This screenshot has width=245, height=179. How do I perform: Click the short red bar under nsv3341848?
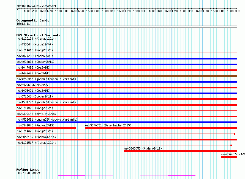46,128
